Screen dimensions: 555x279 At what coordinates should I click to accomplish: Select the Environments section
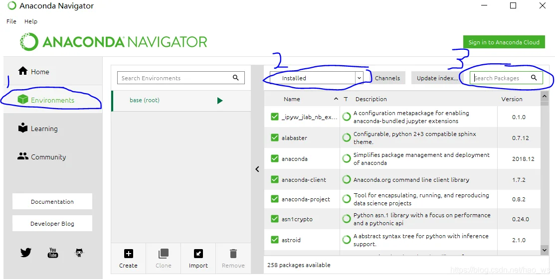(53, 100)
